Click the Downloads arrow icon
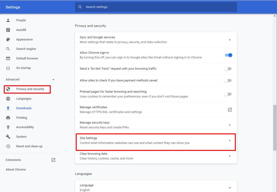Image resolution: width=277 pixels, height=192 pixels. pos(8,108)
